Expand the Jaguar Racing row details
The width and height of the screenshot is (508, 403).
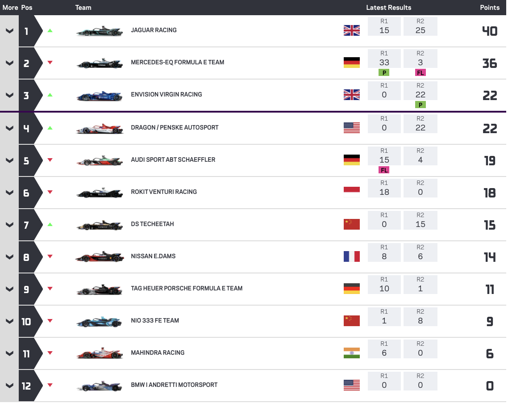(9, 31)
